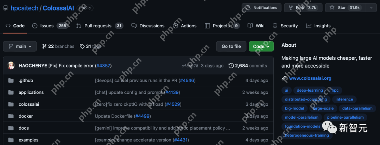
Task: Click the 2 weeks ago timestamp in applications row
Action: point(255,92)
